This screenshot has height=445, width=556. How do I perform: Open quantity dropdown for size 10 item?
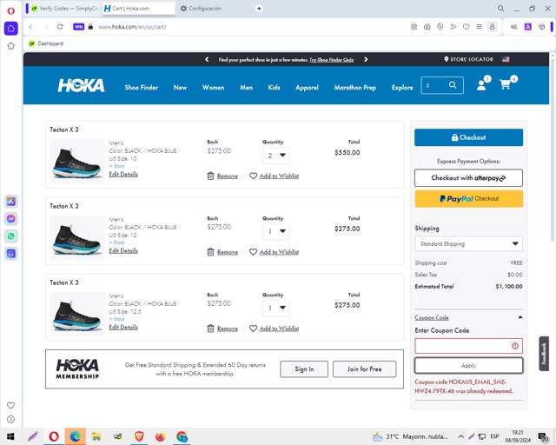tap(276, 156)
